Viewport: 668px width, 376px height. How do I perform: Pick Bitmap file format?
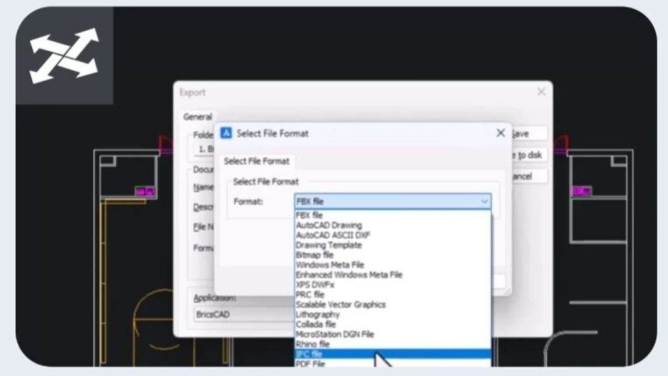click(392, 255)
